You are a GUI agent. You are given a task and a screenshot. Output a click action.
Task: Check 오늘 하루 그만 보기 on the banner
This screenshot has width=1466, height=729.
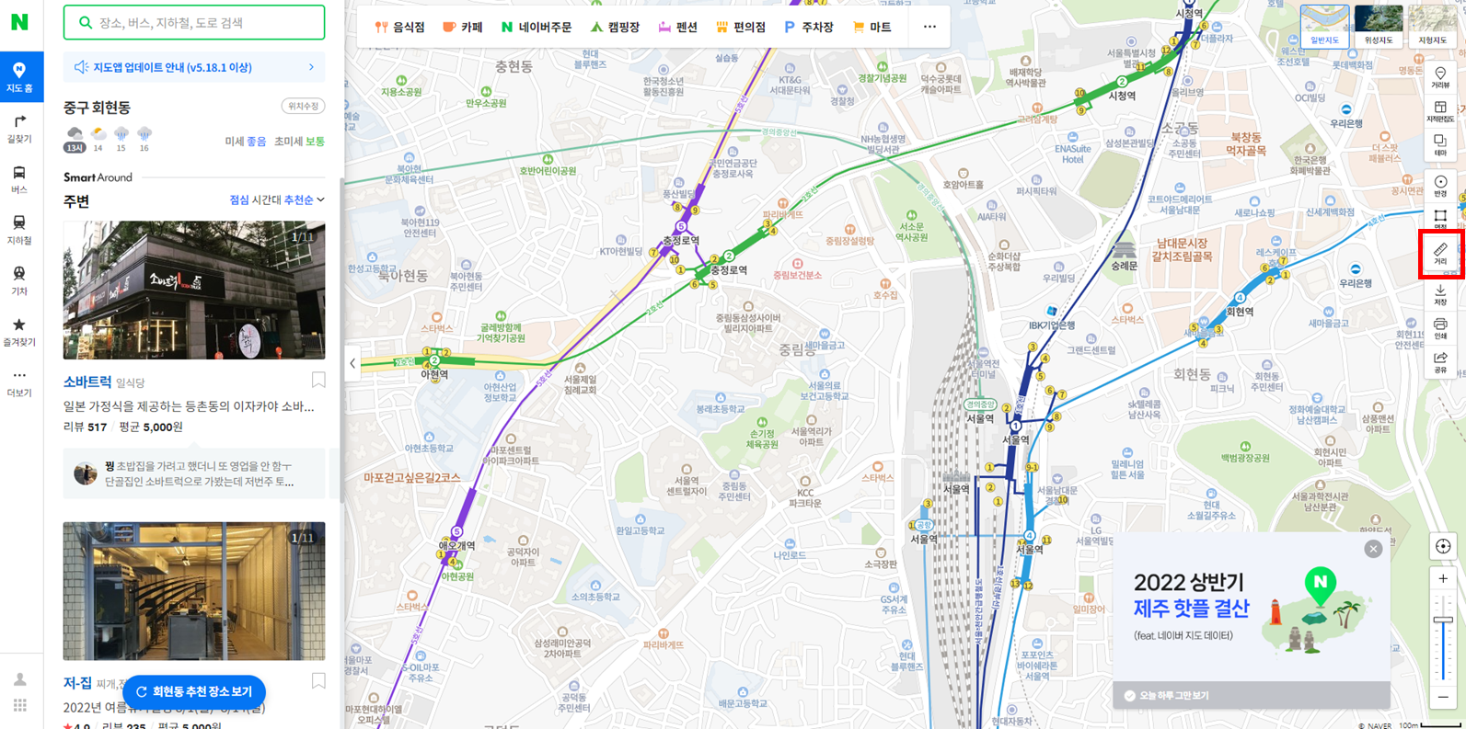point(1169,696)
